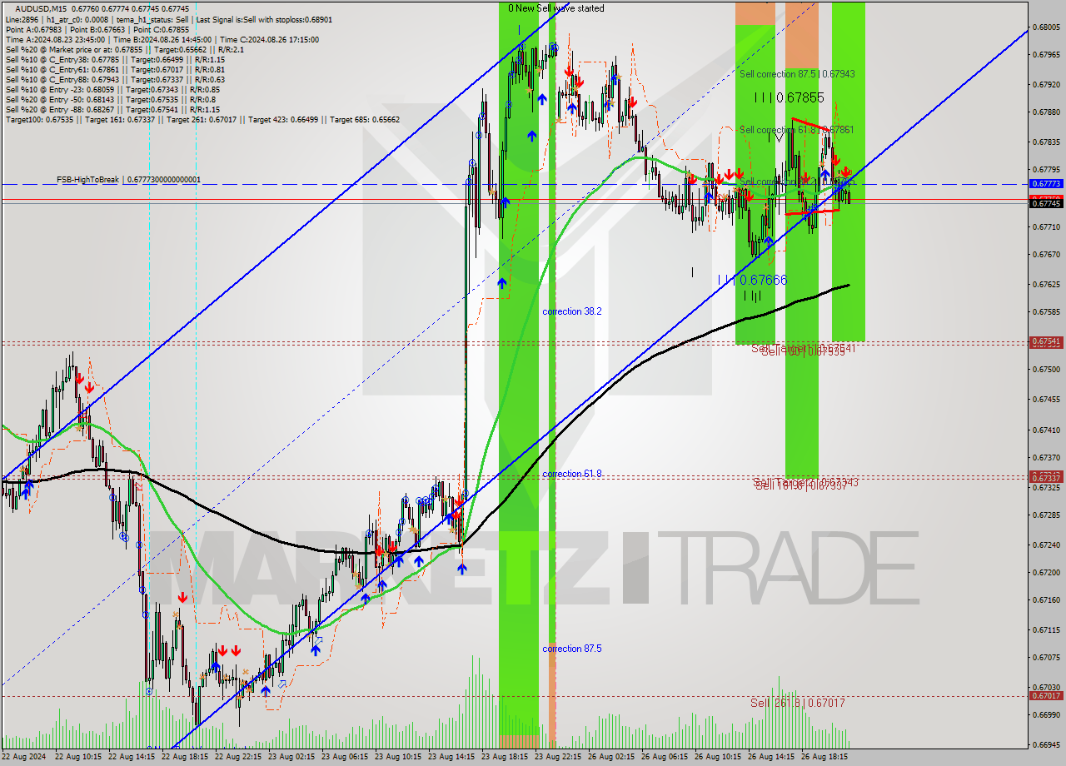Click the 'I I | 0.67666' wave label
The width and height of the screenshot is (1066, 766).
point(752,280)
